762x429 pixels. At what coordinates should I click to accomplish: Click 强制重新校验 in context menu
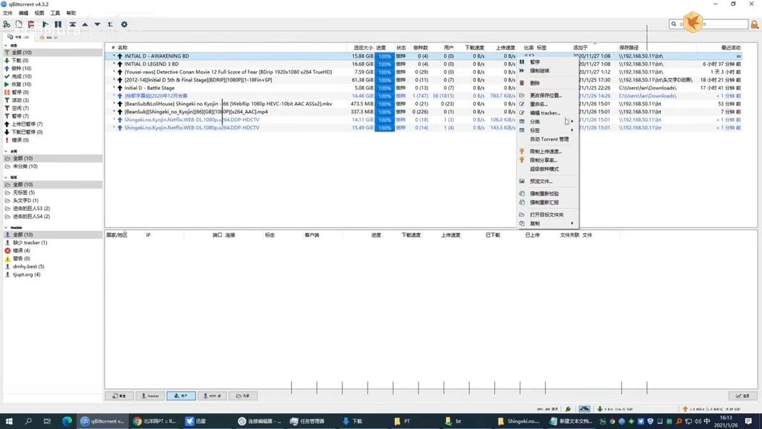pyautogui.click(x=548, y=193)
